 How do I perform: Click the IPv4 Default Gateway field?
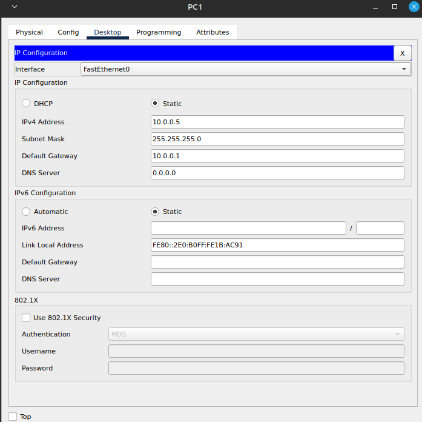[x=277, y=156]
